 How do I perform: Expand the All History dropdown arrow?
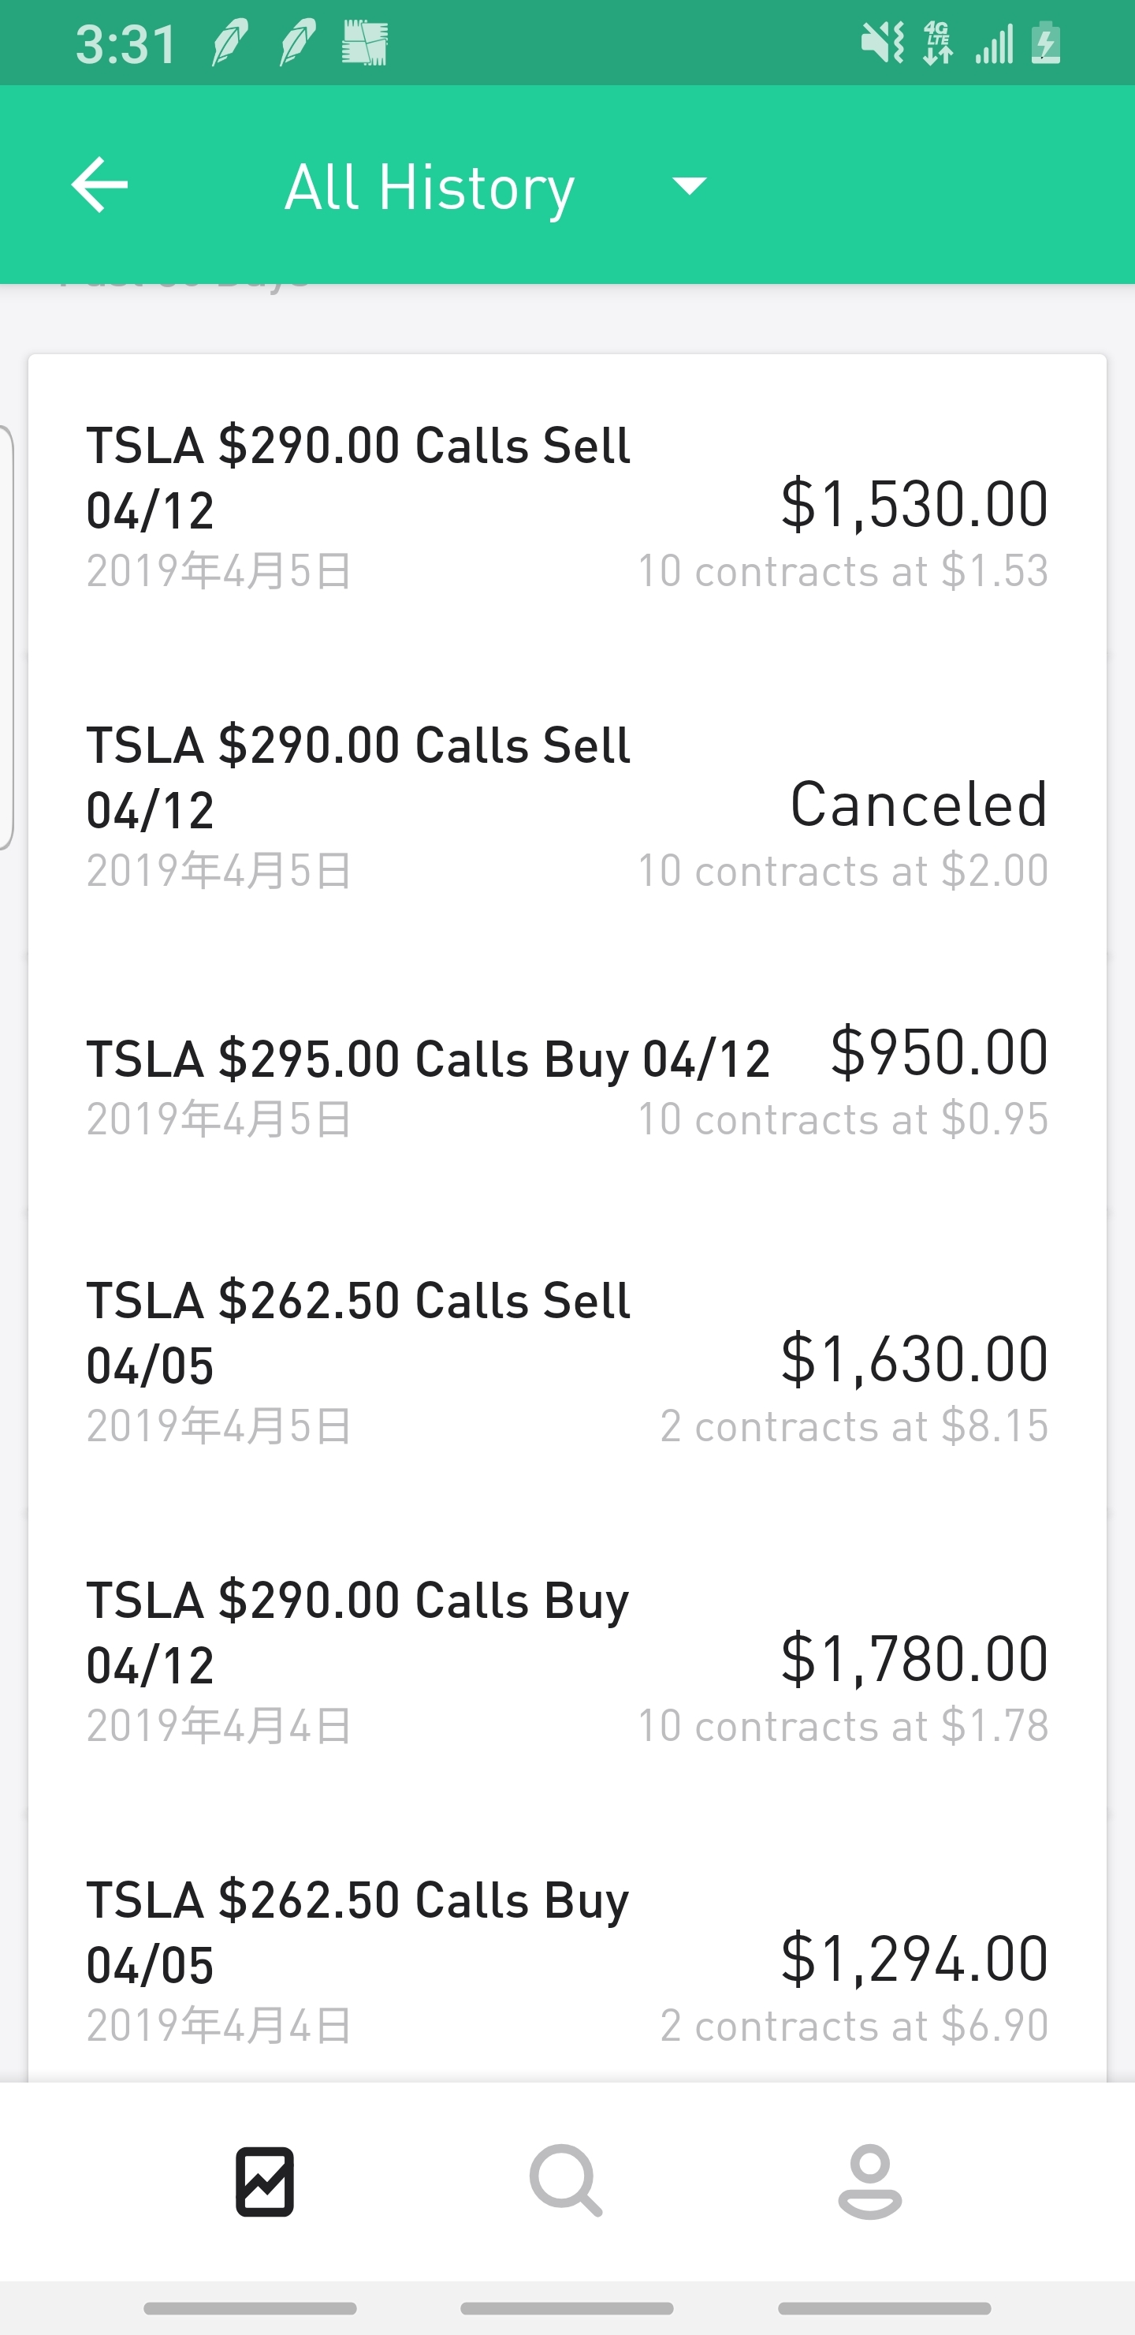click(x=690, y=186)
